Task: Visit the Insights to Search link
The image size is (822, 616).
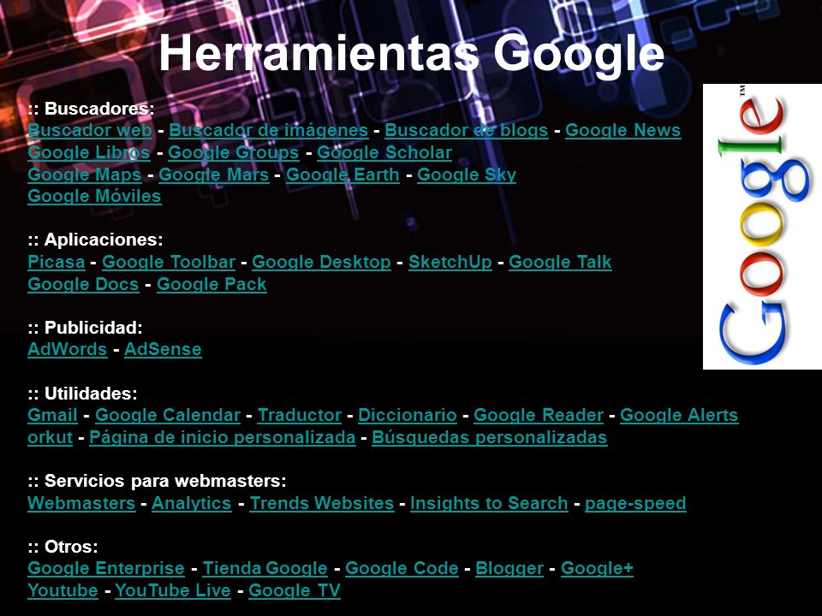Action: click(489, 503)
